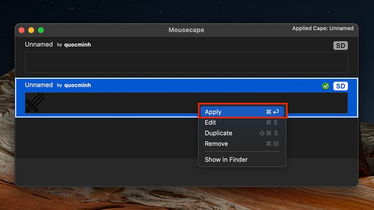Choose Edit from the context menu

(x=242, y=122)
